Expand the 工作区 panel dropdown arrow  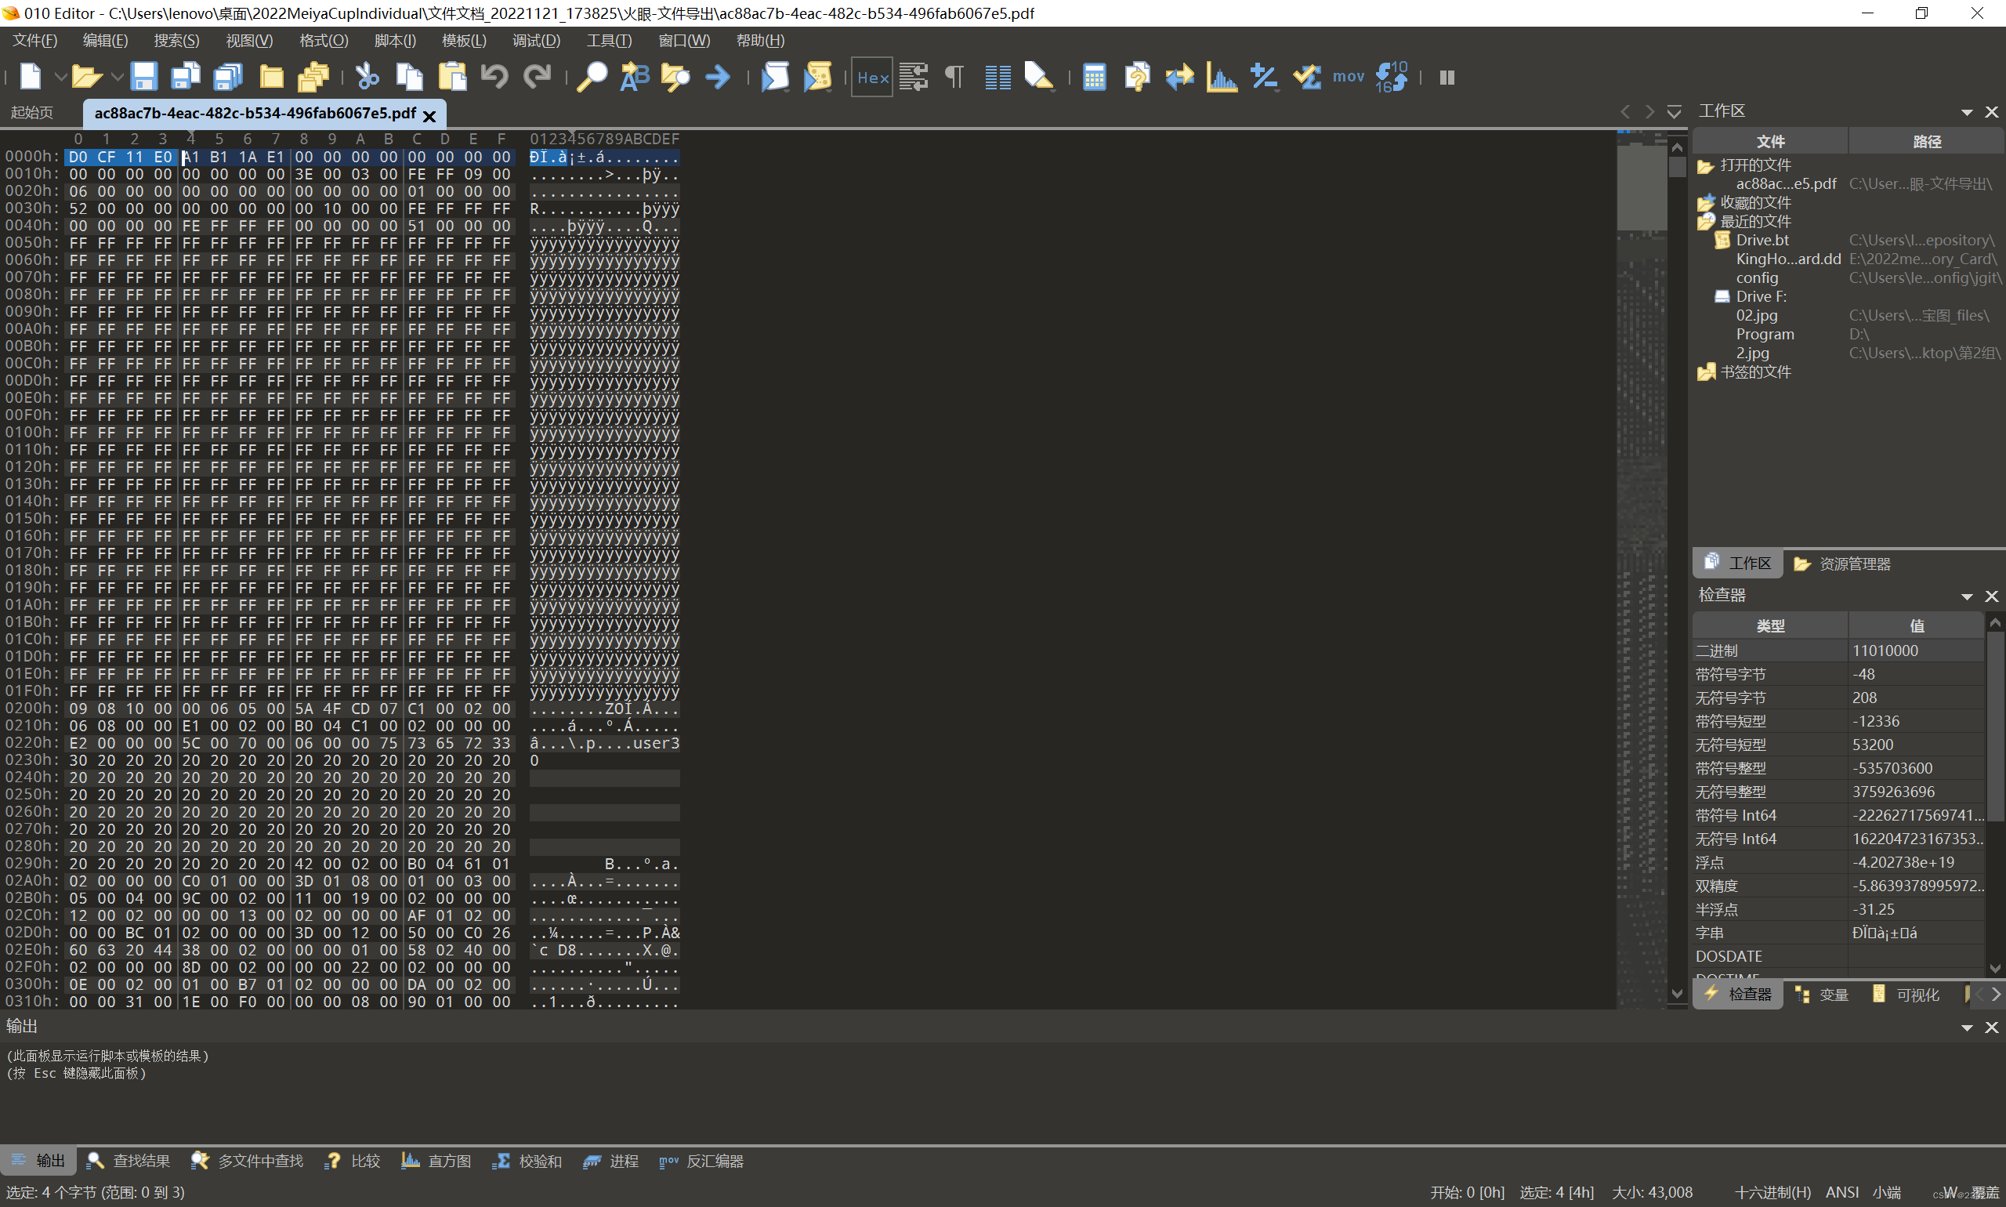[x=1967, y=112]
